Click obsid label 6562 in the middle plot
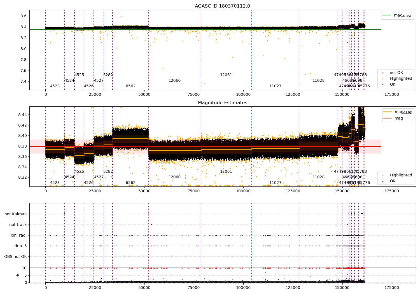Viewport: 420px width, 294px height. click(x=130, y=183)
